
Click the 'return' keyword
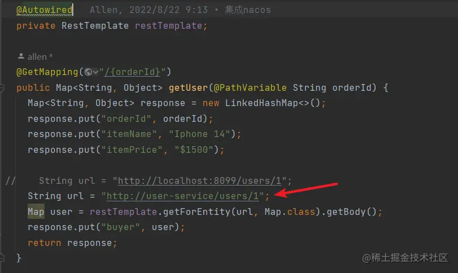pyautogui.click(x=45, y=243)
